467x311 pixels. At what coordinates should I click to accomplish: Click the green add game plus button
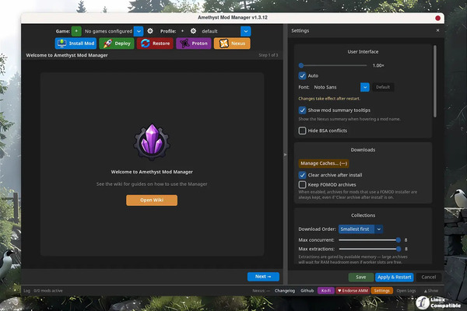(x=76, y=31)
